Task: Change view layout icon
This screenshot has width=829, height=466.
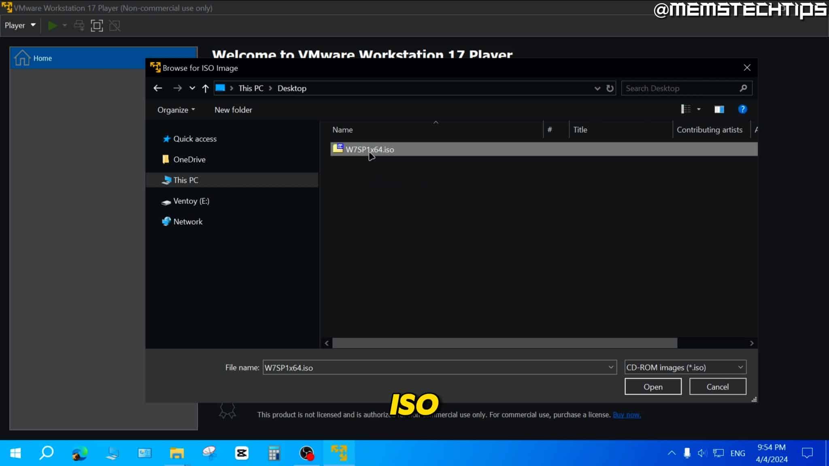Action: pyautogui.click(x=686, y=109)
